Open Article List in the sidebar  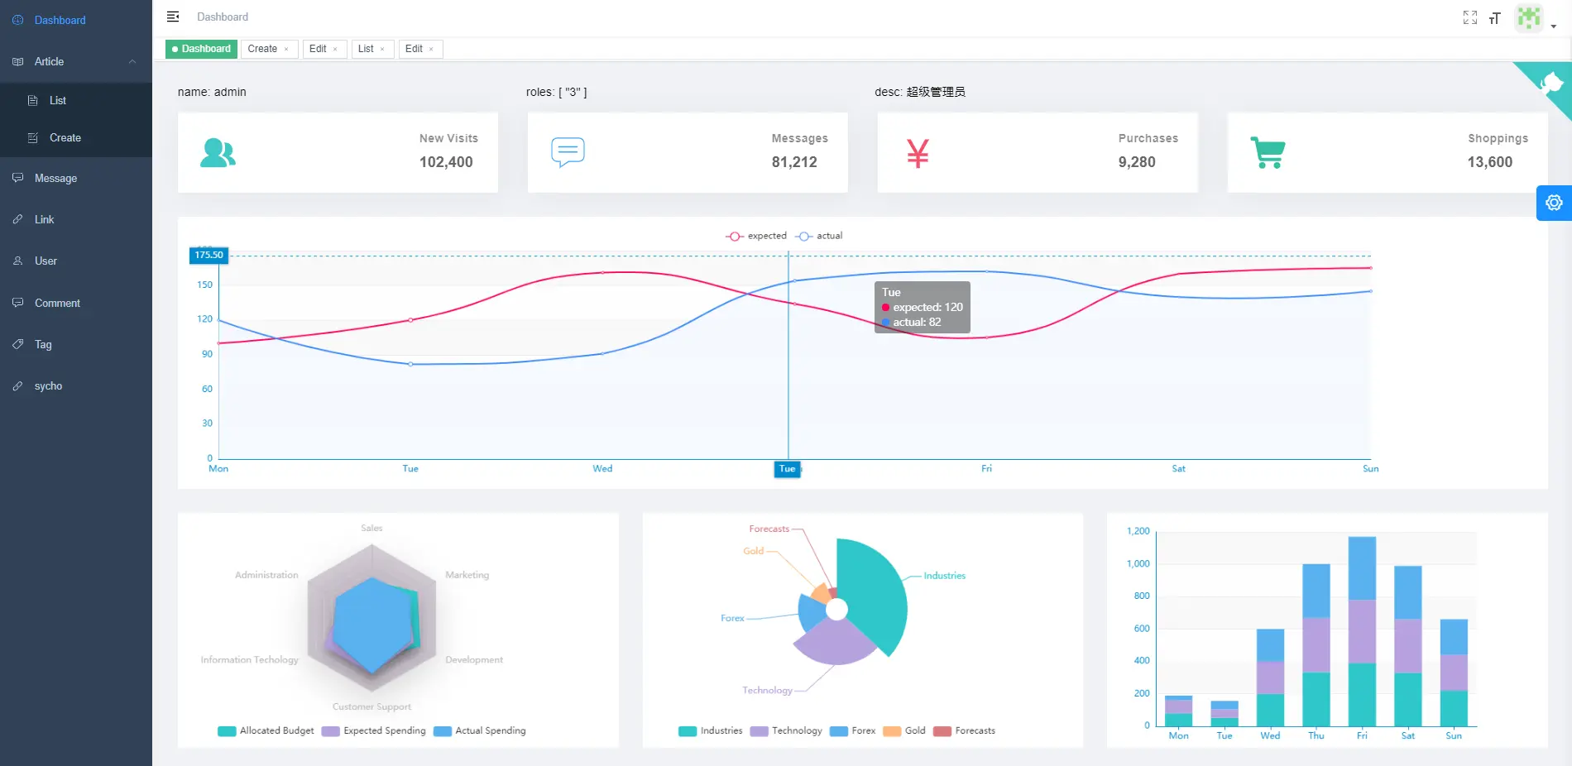[x=76, y=100]
